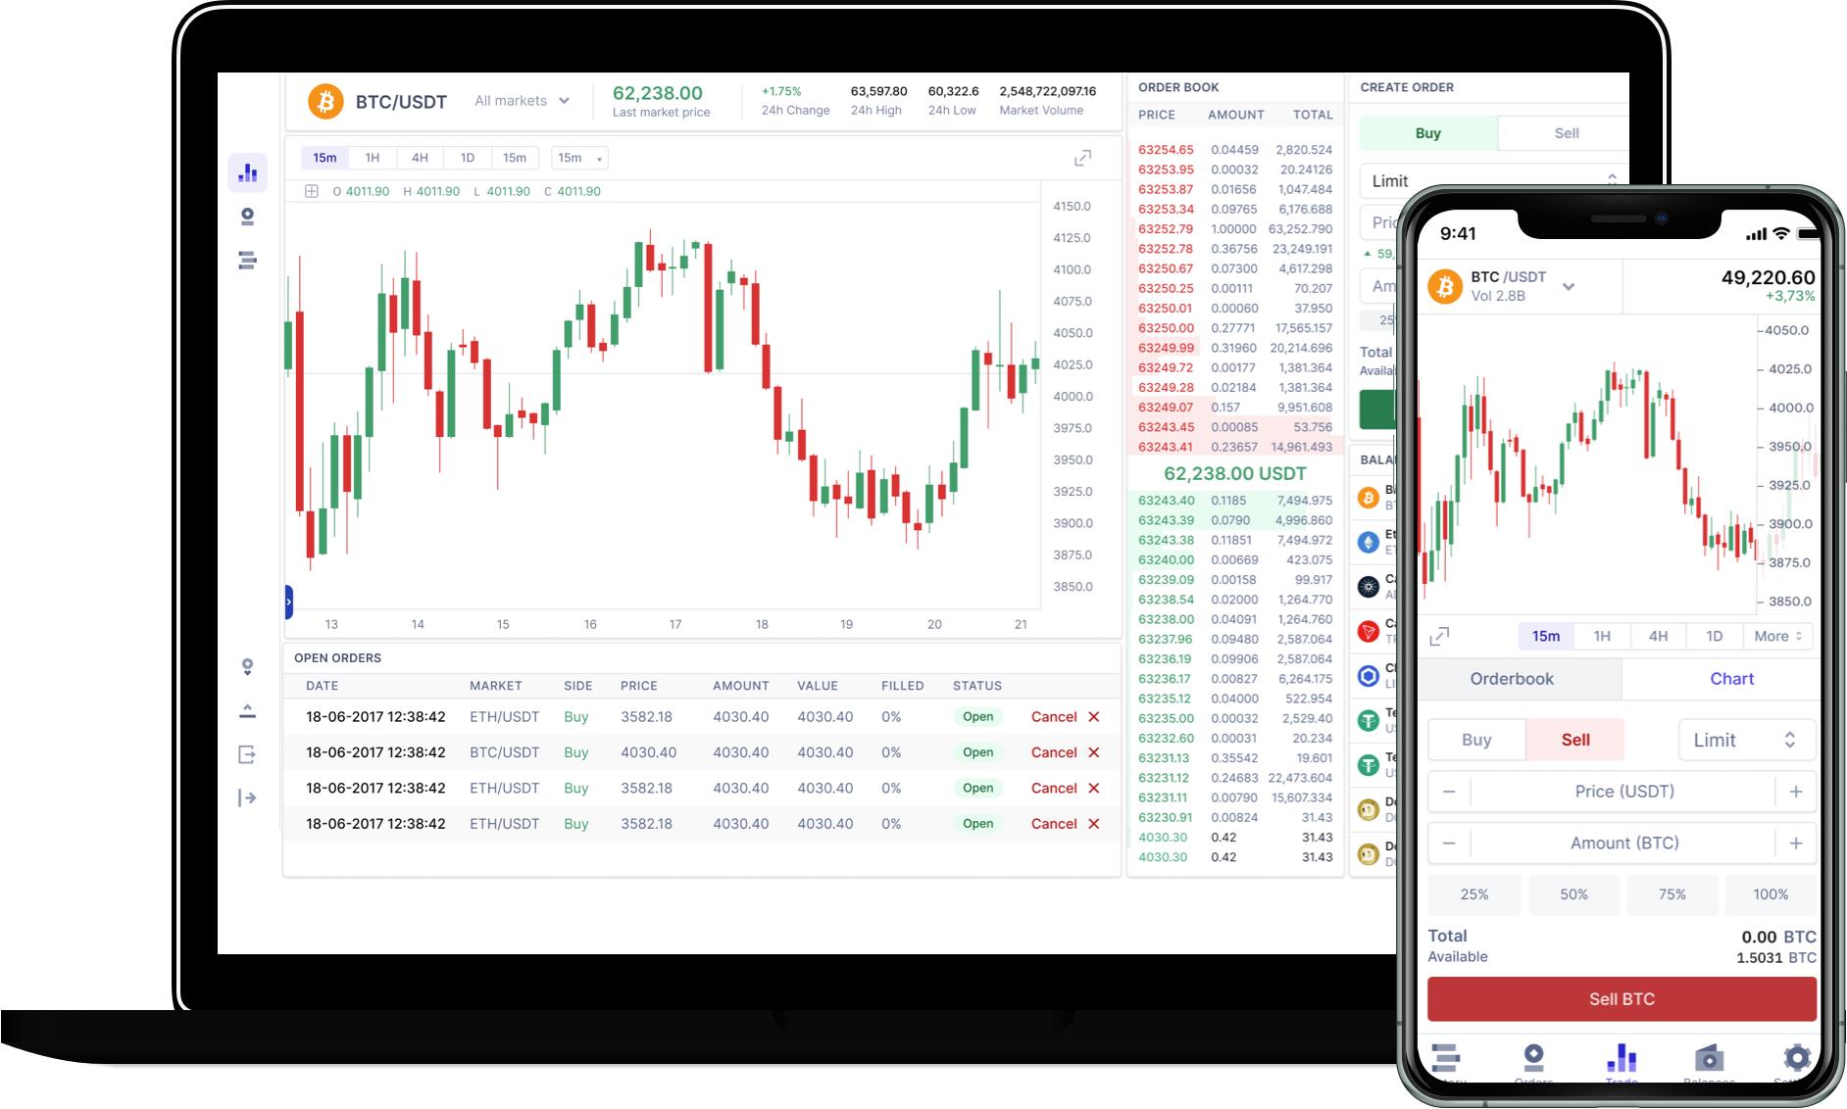Open Settings gear in mobile navigation

click(x=1796, y=1058)
